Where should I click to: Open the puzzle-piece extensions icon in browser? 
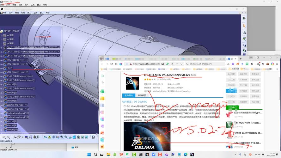pyautogui.click(x=252, y=64)
